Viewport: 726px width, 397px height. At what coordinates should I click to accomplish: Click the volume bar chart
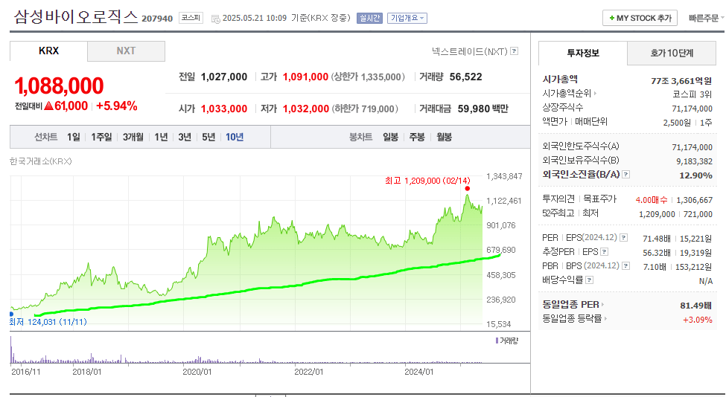point(246,351)
